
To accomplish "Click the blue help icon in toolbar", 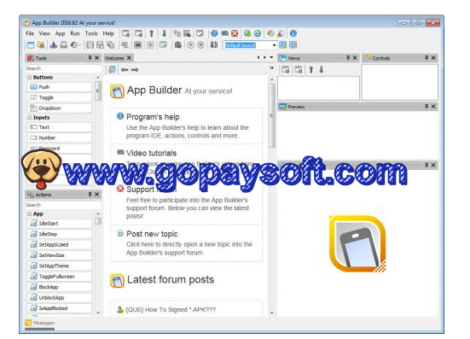I will [x=214, y=33].
